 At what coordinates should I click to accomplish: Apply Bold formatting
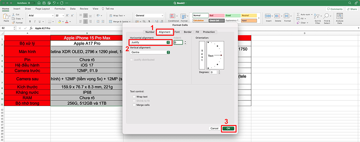coord(30,22)
